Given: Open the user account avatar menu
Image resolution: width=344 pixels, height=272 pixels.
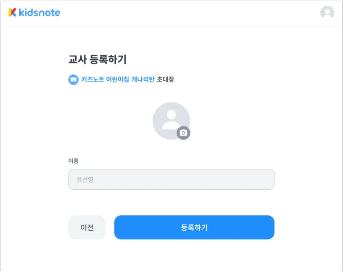Looking at the screenshot, I should click(327, 13).
